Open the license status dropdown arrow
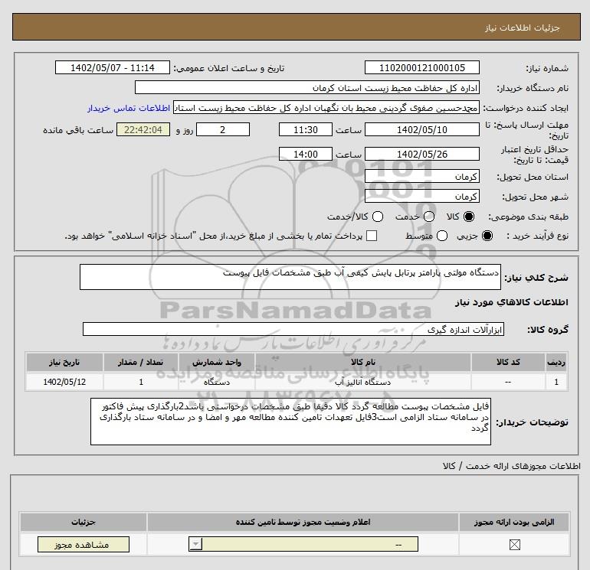 coord(195,544)
